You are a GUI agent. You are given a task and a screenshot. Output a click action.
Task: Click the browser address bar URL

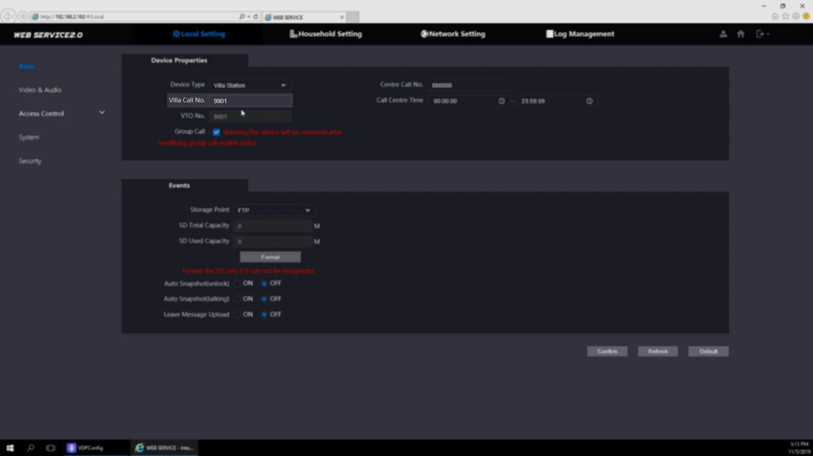[73, 17]
